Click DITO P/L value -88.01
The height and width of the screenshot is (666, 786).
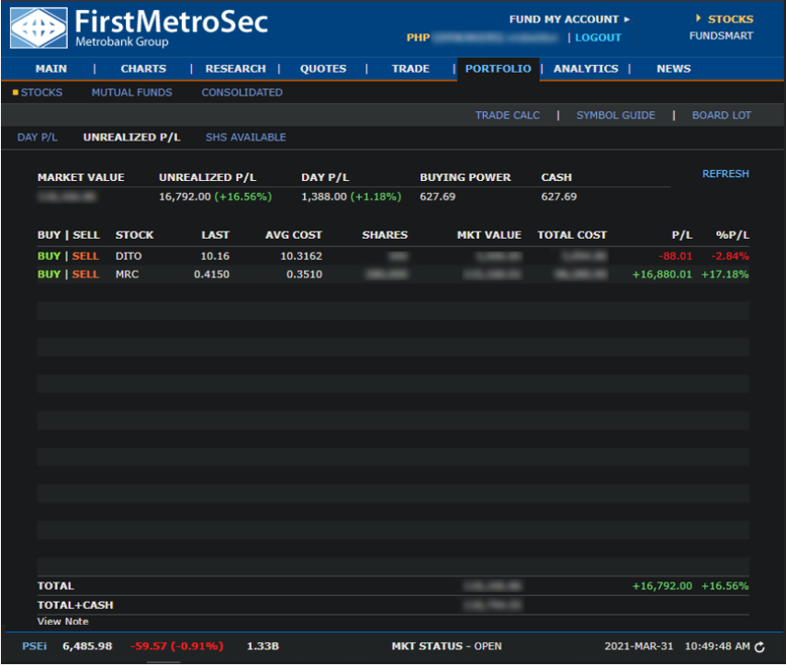pyautogui.click(x=675, y=256)
